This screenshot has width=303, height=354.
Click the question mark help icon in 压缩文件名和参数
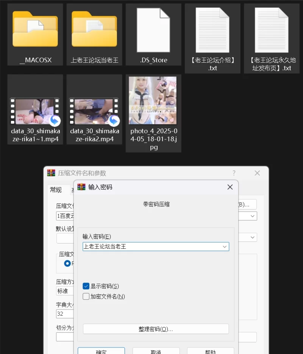click(x=234, y=173)
